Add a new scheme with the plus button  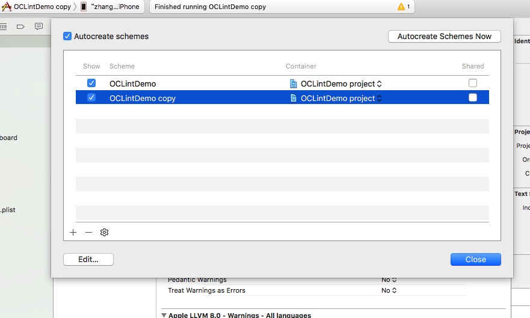(x=73, y=232)
